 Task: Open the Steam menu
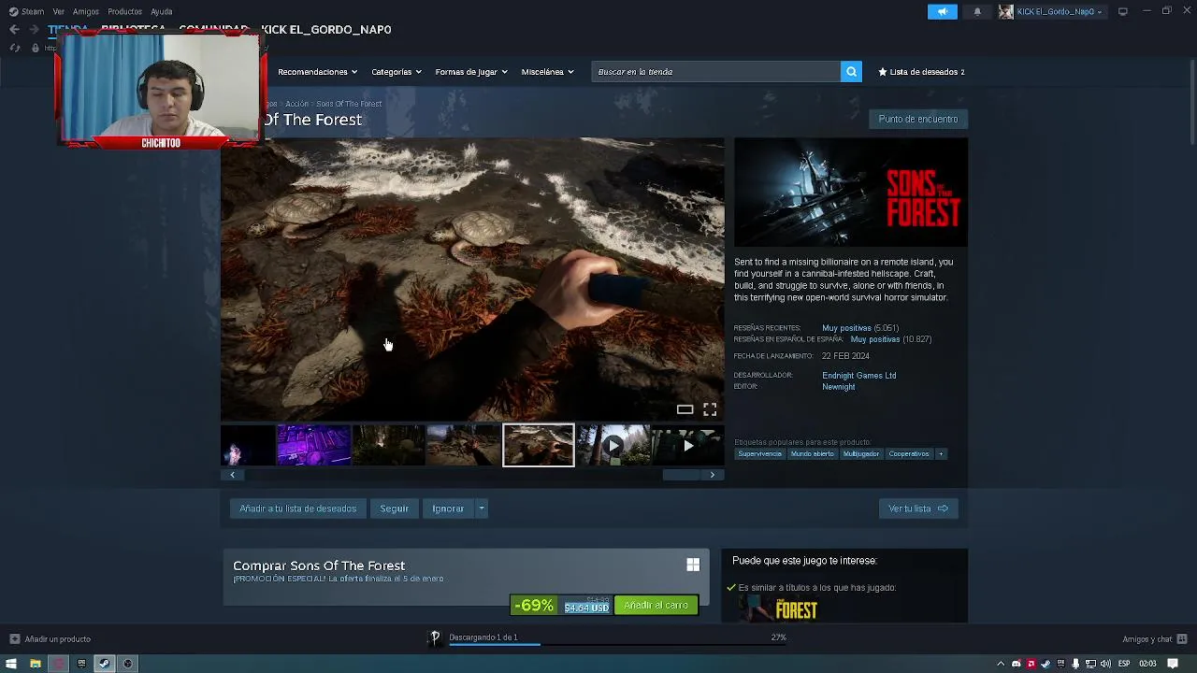[26, 11]
